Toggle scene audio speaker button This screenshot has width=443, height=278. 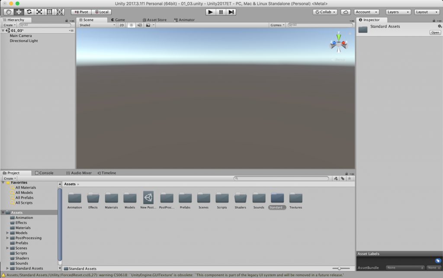tap(140, 25)
